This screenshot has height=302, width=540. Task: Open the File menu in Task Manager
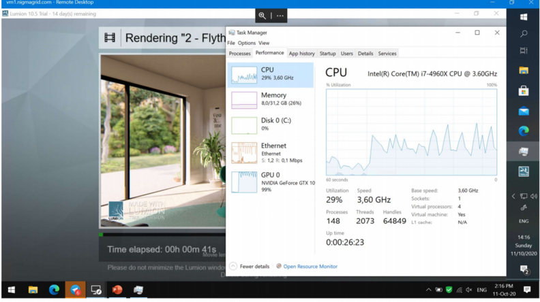(x=231, y=43)
